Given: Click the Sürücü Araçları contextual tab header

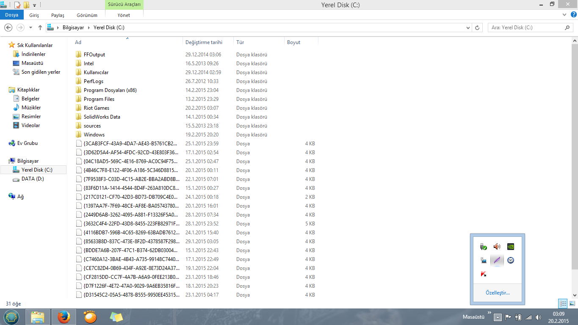Looking at the screenshot, I should pyautogui.click(x=124, y=4).
